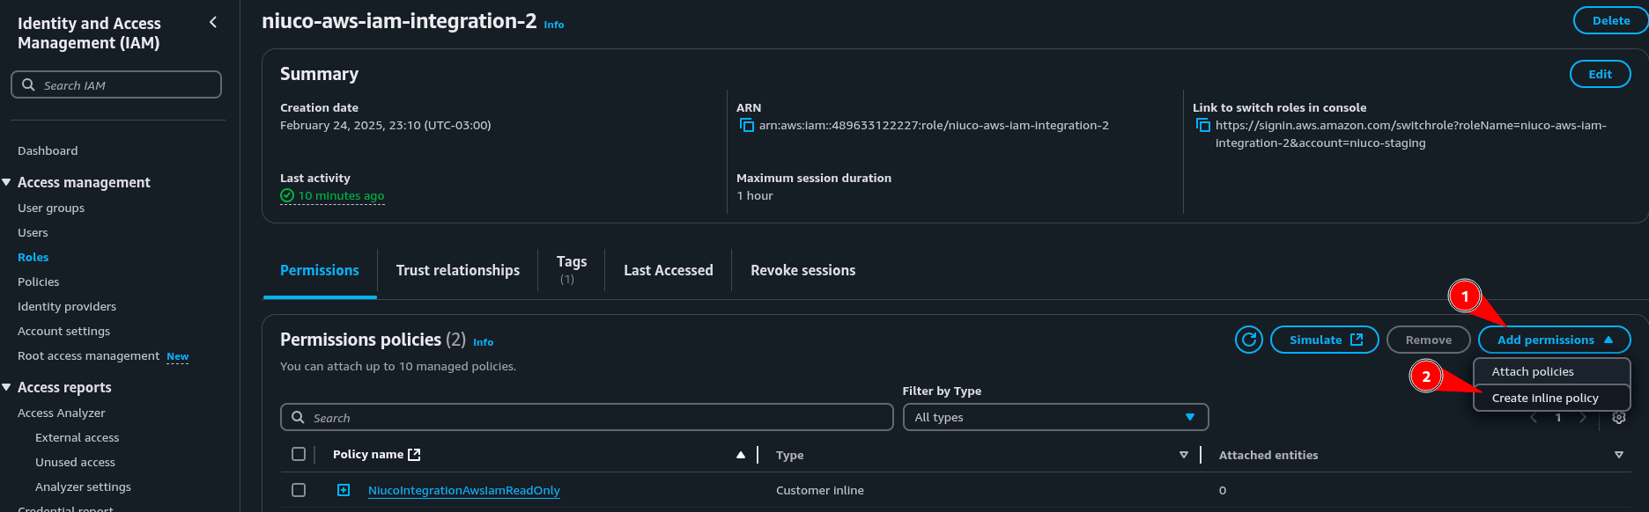1649x512 pixels.
Task: Collapse the Access management section
Action: 7,182
